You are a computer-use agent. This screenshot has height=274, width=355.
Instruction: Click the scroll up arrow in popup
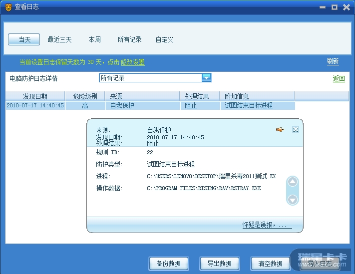(x=293, y=182)
